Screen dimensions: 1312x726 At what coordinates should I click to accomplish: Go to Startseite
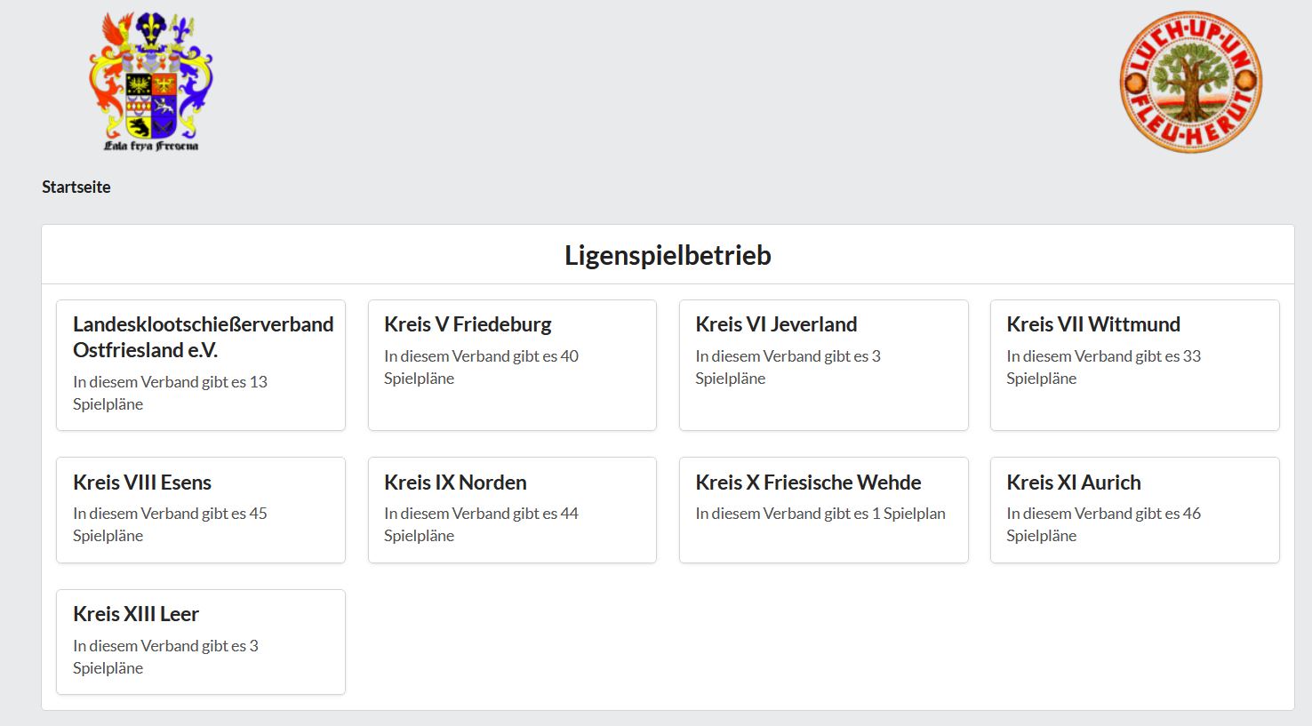pyautogui.click(x=76, y=187)
